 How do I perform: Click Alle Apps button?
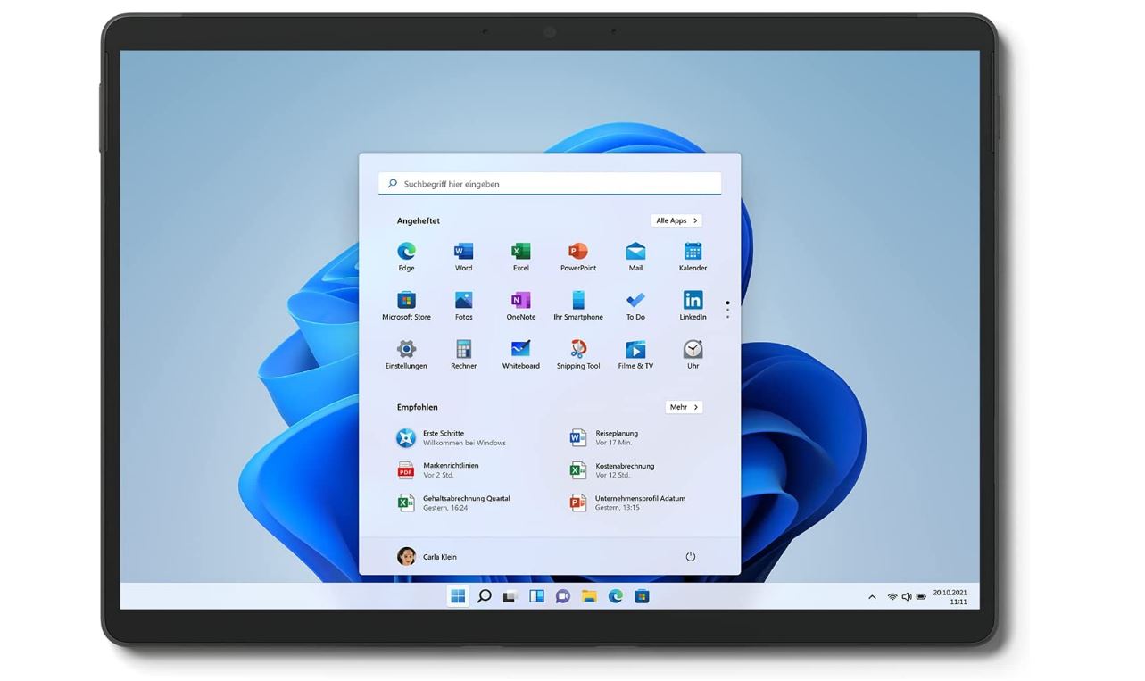(x=676, y=220)
